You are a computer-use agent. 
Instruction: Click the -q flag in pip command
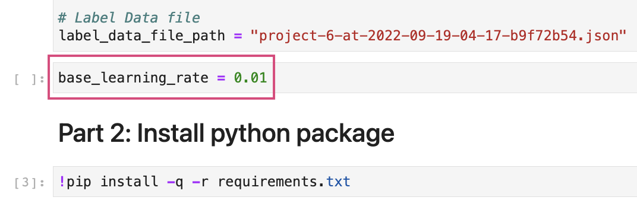point(175,182)
